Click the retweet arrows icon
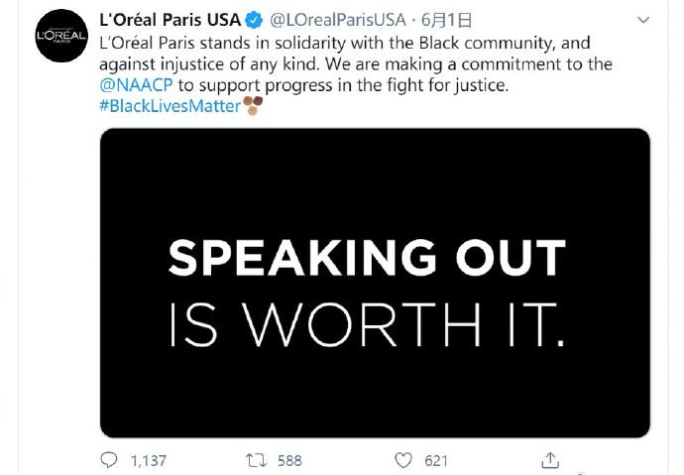This screenshot has width=684, height=475. (x=256, y=460)
